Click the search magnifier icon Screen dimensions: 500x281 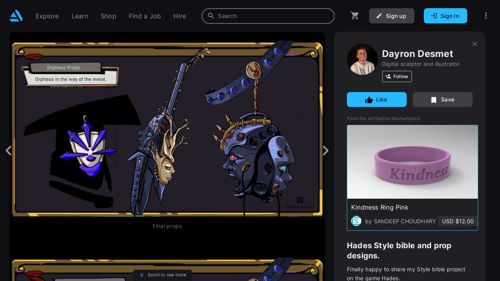click(211, 16)
